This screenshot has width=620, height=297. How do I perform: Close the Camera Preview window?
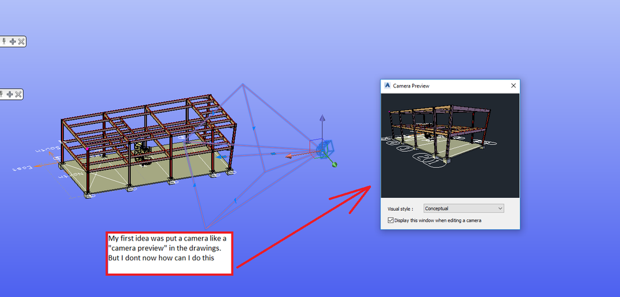[513, 86]
